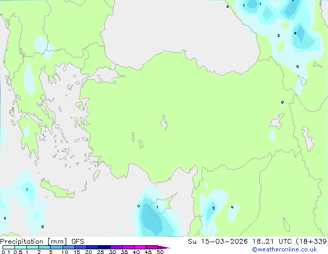Pick the 5–10 mm blue legend swatch

(56, 247)
